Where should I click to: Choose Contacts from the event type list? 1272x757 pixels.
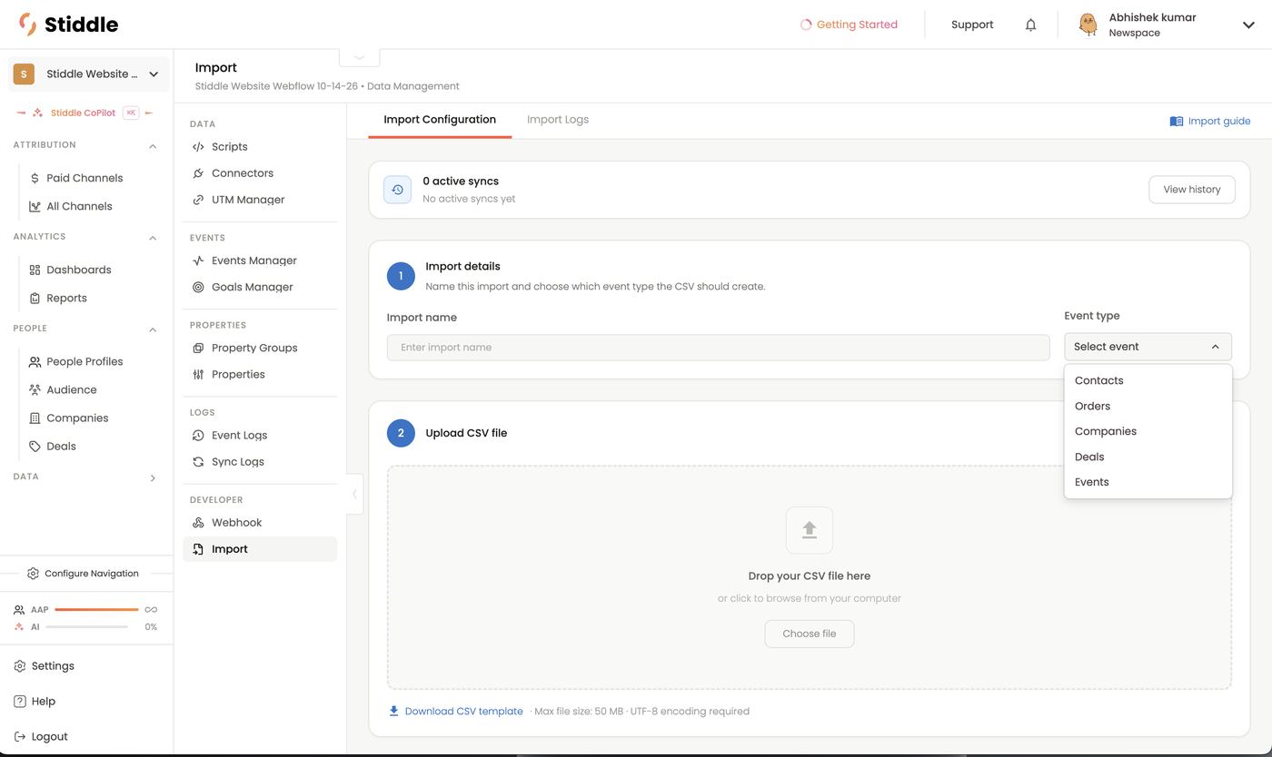(1148, 380)
